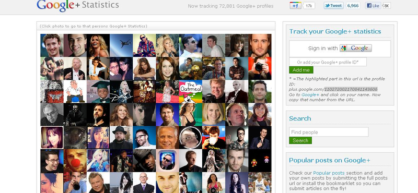Open the Dolly signature thumbnail
Screen dimensions: 418x193
click(x=121, y=92)
